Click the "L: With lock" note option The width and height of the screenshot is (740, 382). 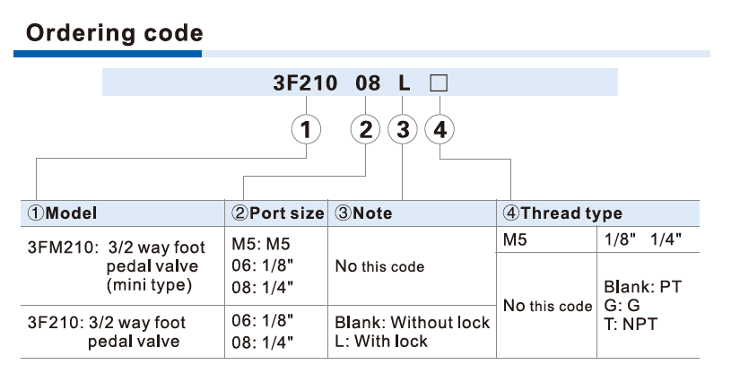point(381,341)
